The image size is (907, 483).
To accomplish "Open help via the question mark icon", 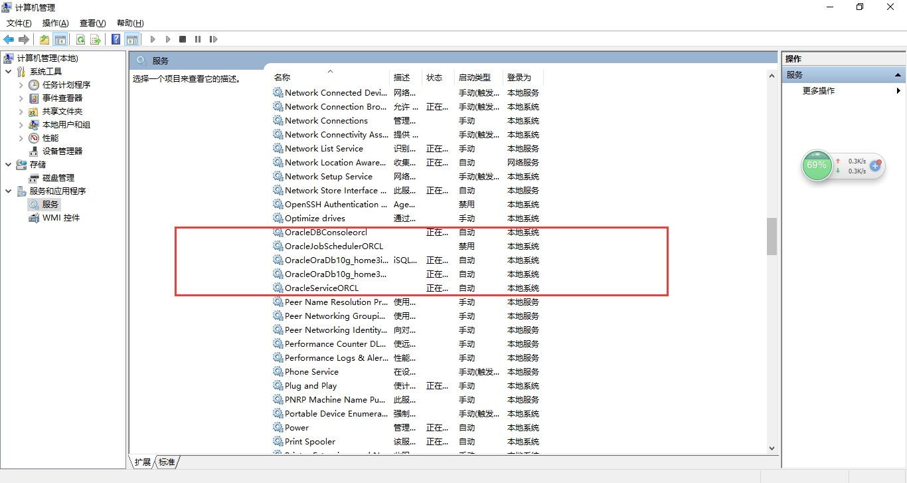I will (x=116, y=39).
